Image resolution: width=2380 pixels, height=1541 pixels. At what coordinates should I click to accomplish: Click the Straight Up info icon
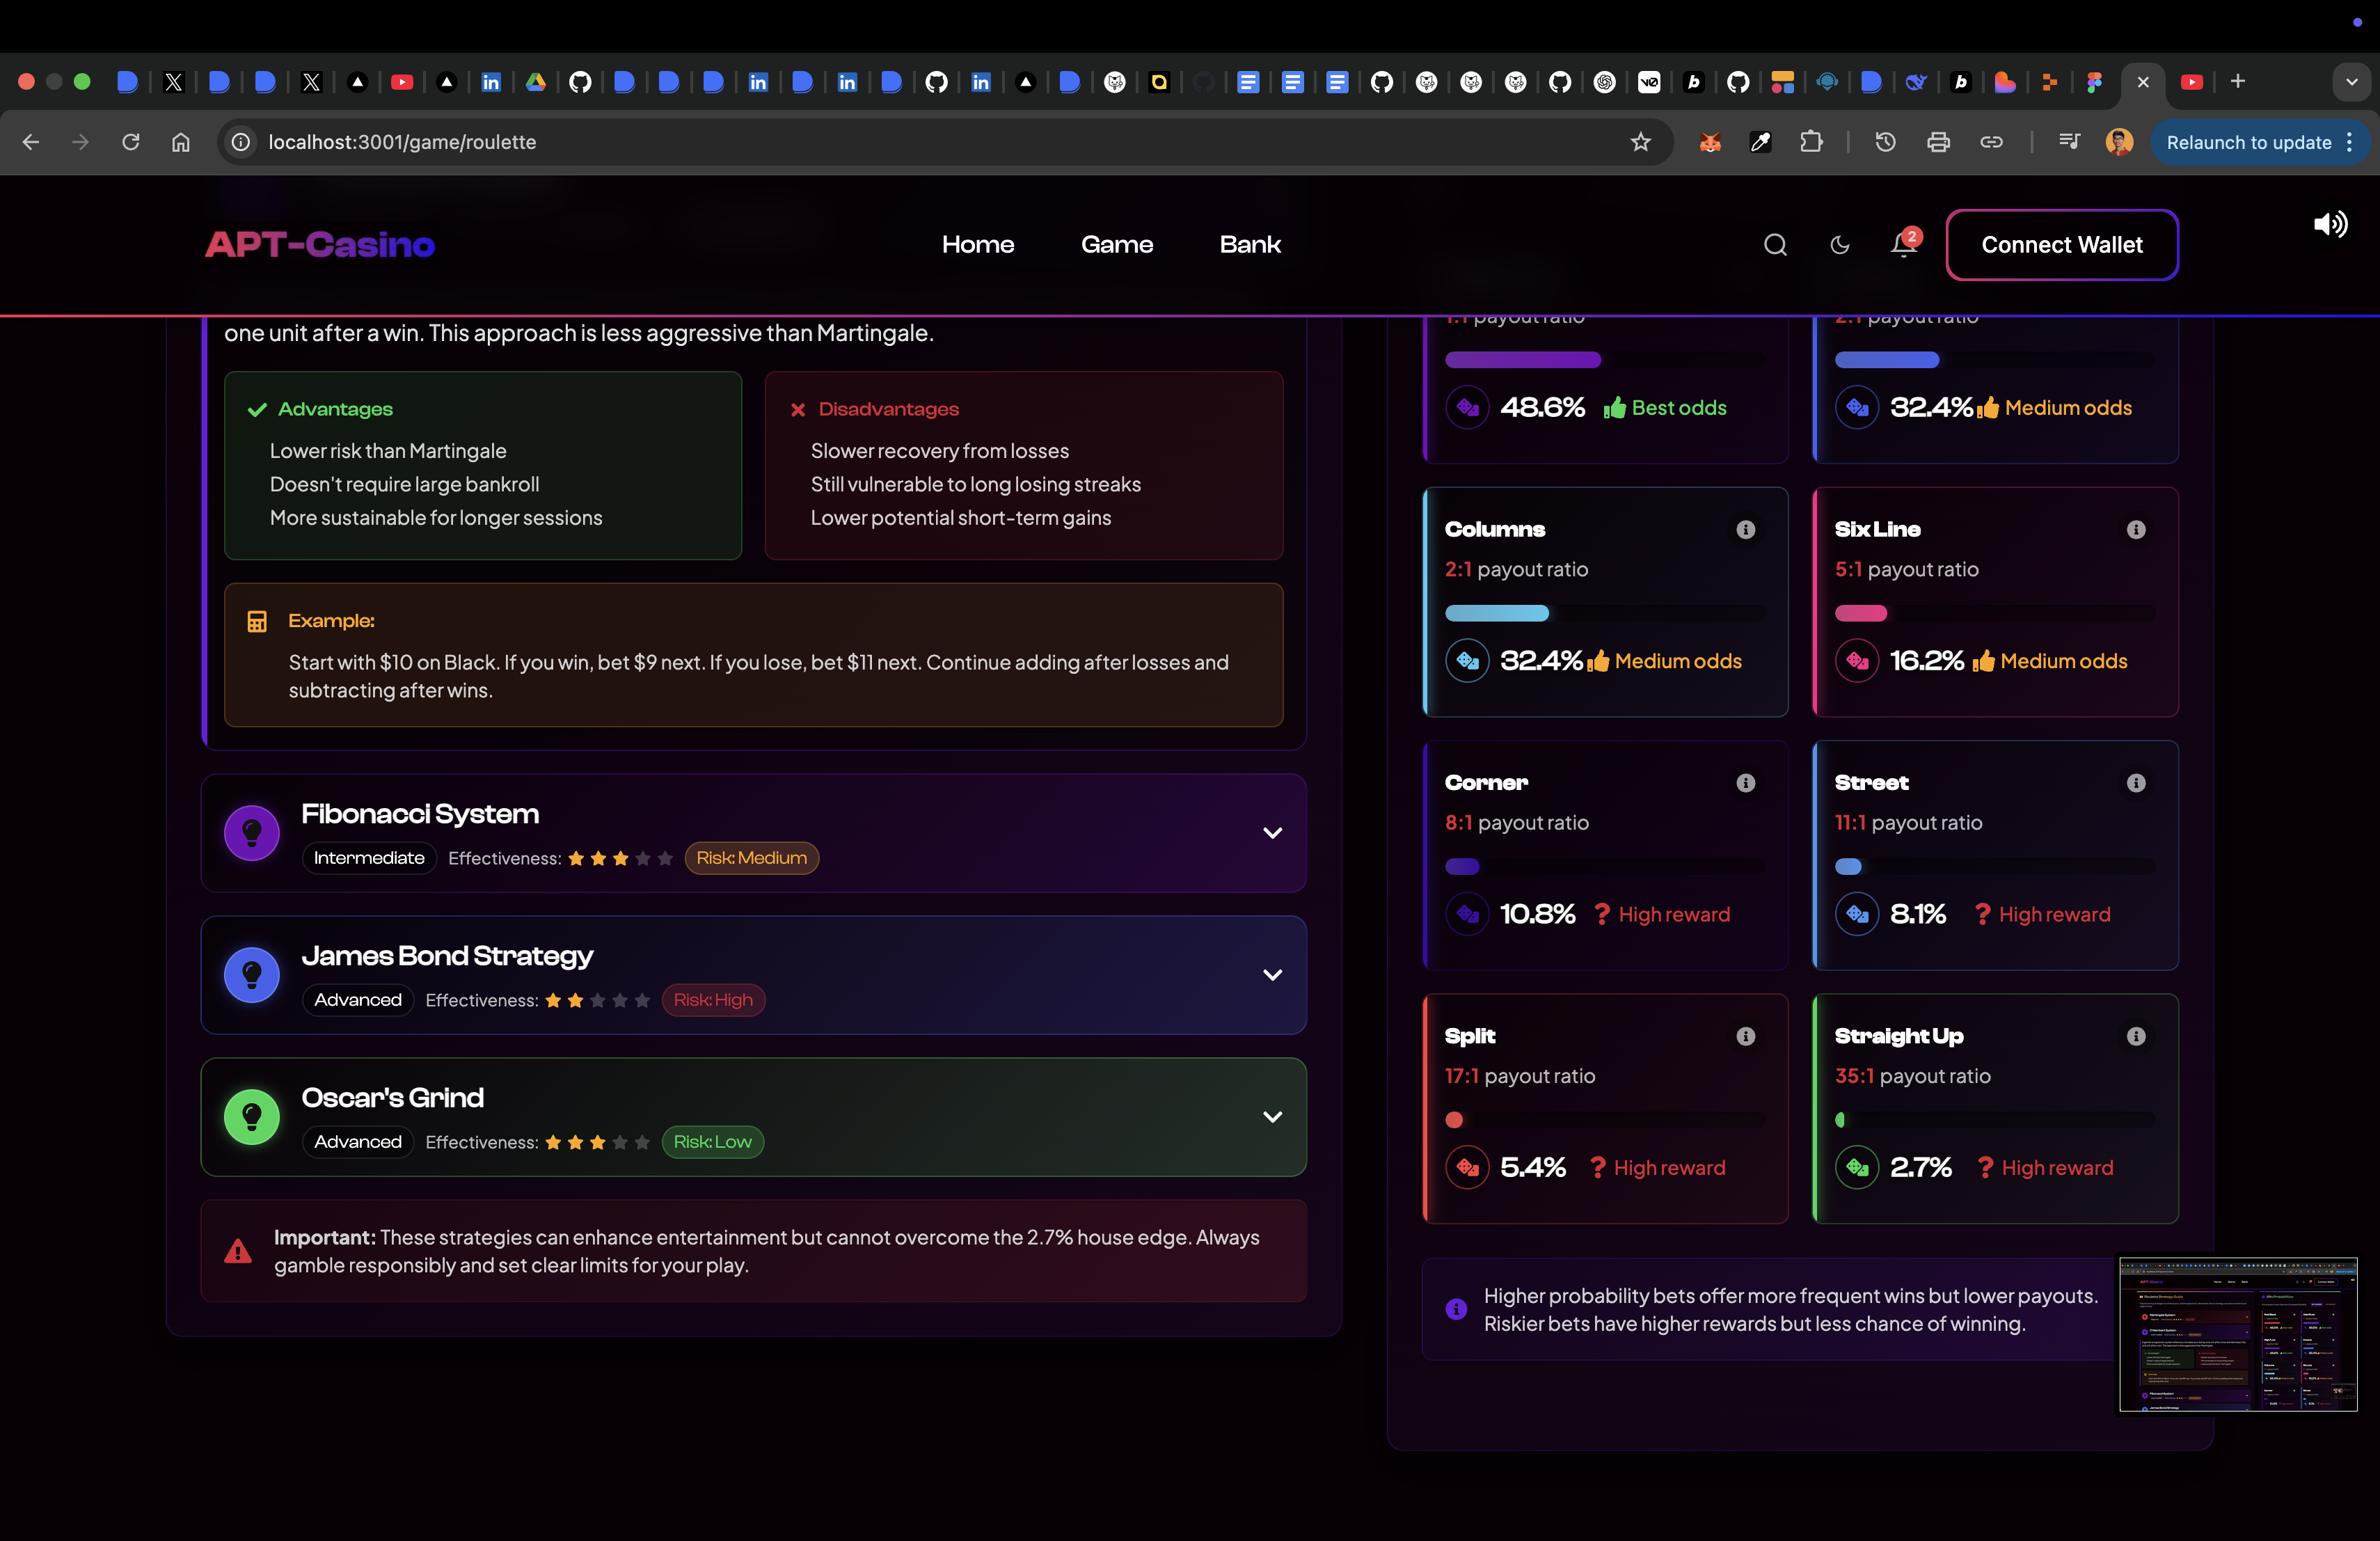click(x=2136, y=1036)
